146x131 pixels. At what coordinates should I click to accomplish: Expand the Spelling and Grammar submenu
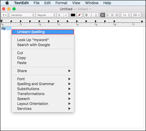pyautogui.click(x=43, y=84)
